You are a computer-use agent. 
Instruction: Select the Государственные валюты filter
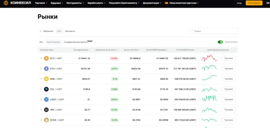(x=76, y=42)
